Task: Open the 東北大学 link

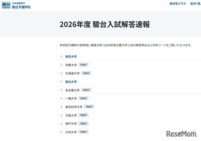Action: click(x=71, y=82)
